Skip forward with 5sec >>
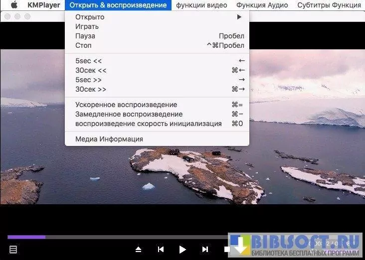 (x=88, y=80)
